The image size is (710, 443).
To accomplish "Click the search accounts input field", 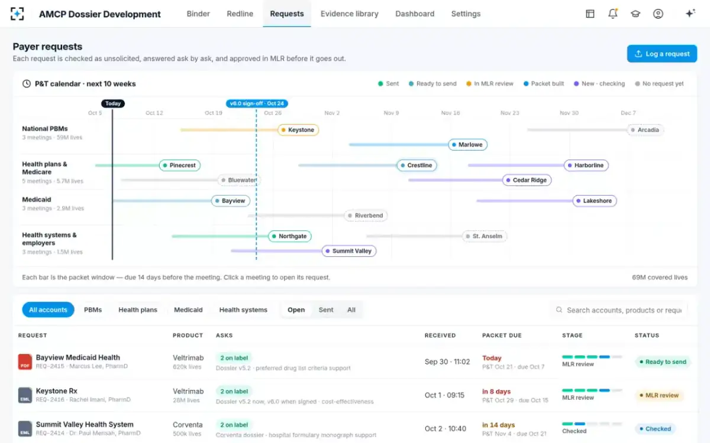I will click(x=618, y=310).
